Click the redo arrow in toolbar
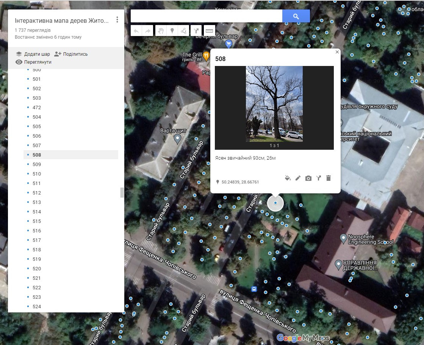The width and height of the screenshot is (424, 345). click(148, 31)
